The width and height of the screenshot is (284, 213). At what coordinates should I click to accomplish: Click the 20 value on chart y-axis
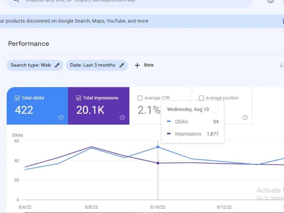16,180
